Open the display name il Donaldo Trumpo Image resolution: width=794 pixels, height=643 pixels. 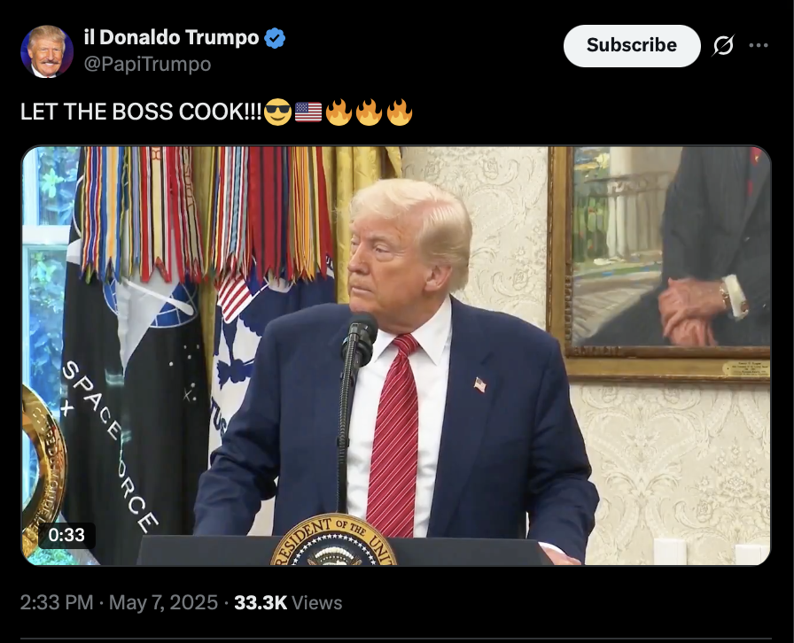pyautogui.click(x=171, y=37)
